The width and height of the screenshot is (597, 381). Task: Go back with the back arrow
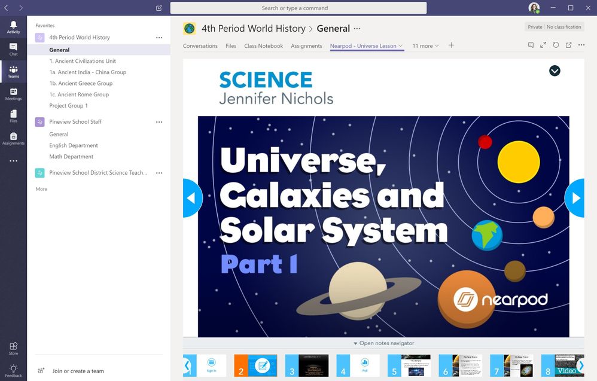pyautogui.click(x=6, y=8)
